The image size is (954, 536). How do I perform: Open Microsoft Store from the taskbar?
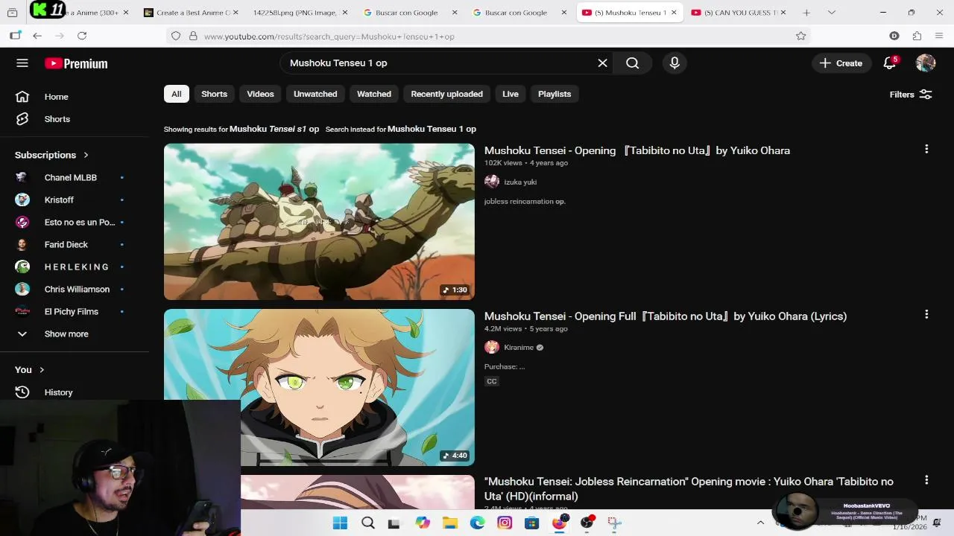pos(532,523)
